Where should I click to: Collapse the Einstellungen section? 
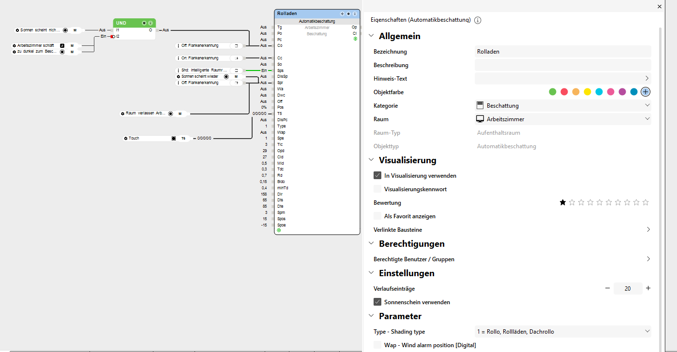click(x=371, y=273)
